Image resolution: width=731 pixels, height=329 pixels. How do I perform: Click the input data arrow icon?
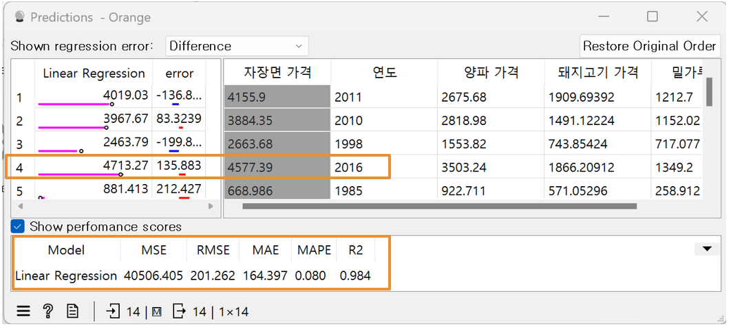click(x=114, y=311)
